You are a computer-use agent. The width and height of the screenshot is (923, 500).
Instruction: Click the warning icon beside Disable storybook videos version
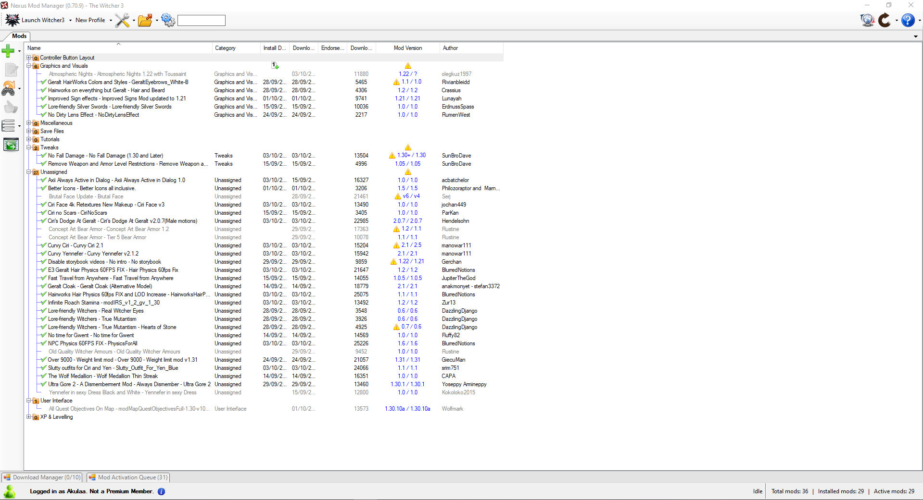[393, 262]
